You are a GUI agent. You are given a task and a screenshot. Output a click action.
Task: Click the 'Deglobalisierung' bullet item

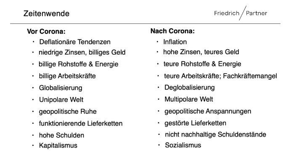click(190, 87)
